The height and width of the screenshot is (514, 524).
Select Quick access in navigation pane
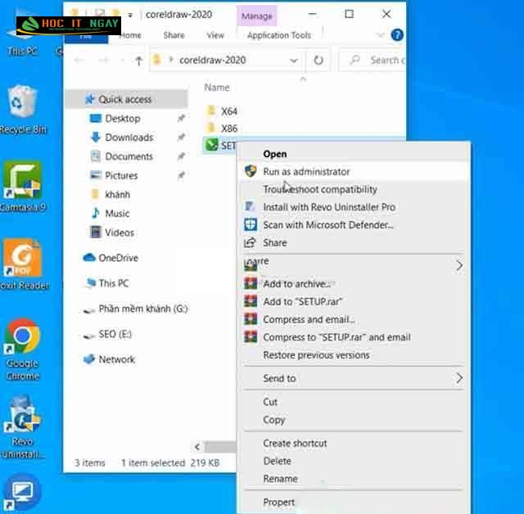pyautogui.click(x=127, y=99)
